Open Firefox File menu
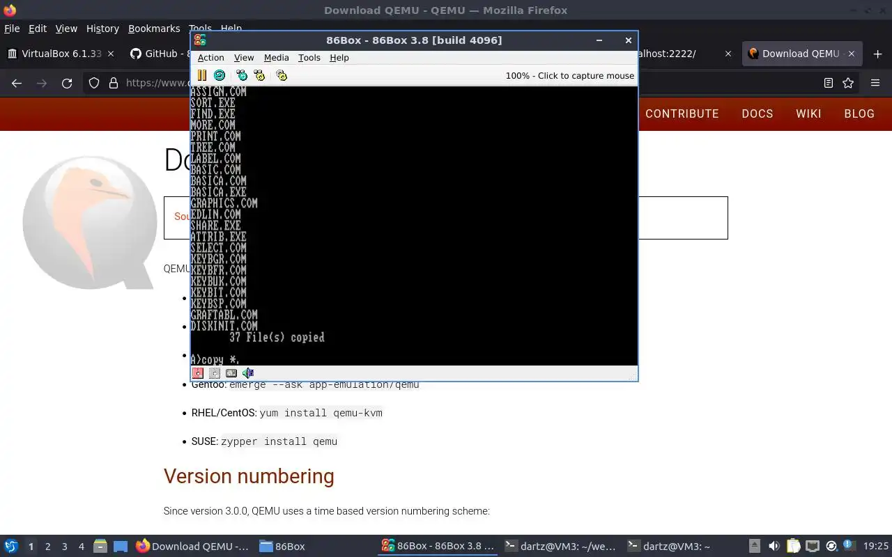 click(x=12, y=29)
